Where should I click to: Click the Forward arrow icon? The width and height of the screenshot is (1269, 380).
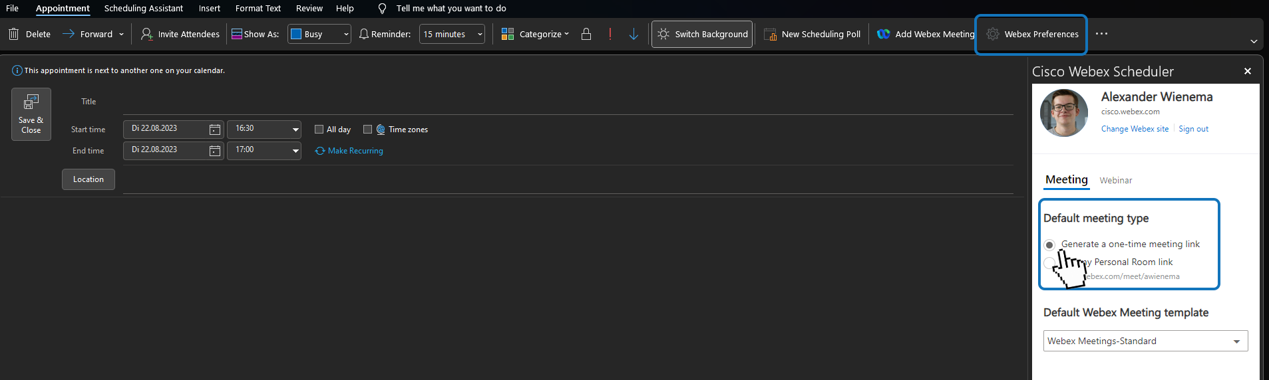(x=68, y=34)
